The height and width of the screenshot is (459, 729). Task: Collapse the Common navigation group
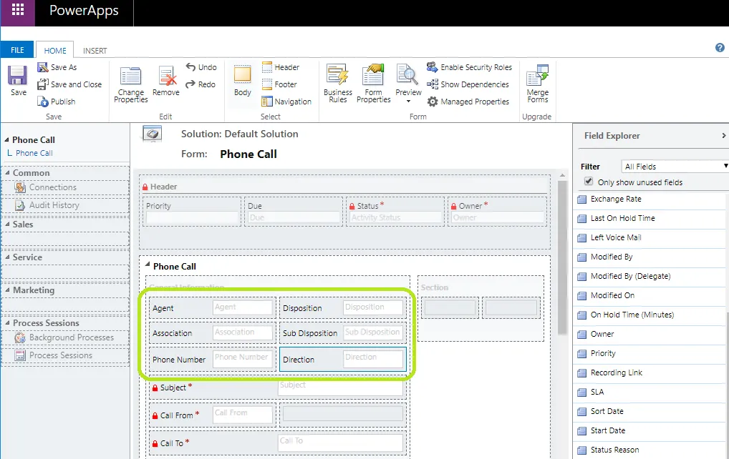point(7,172)
